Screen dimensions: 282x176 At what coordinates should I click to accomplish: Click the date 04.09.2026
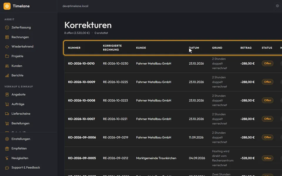[197, 158]
